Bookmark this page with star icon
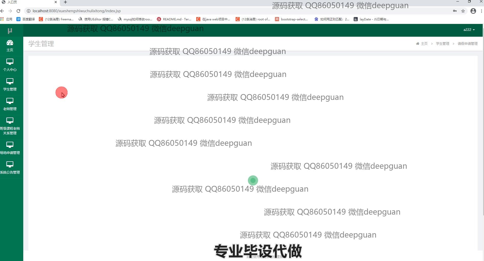 point(463,11)
